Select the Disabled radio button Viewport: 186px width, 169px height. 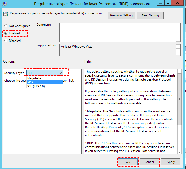(x=6, y=41)
